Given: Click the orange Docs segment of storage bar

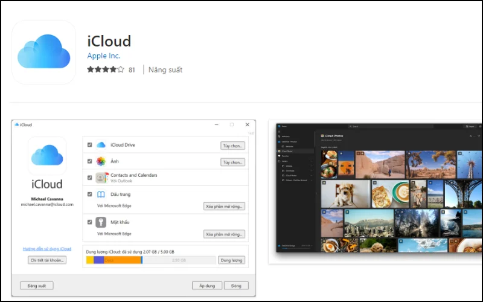Looking at the screenshot, I should tap(123, 260).
